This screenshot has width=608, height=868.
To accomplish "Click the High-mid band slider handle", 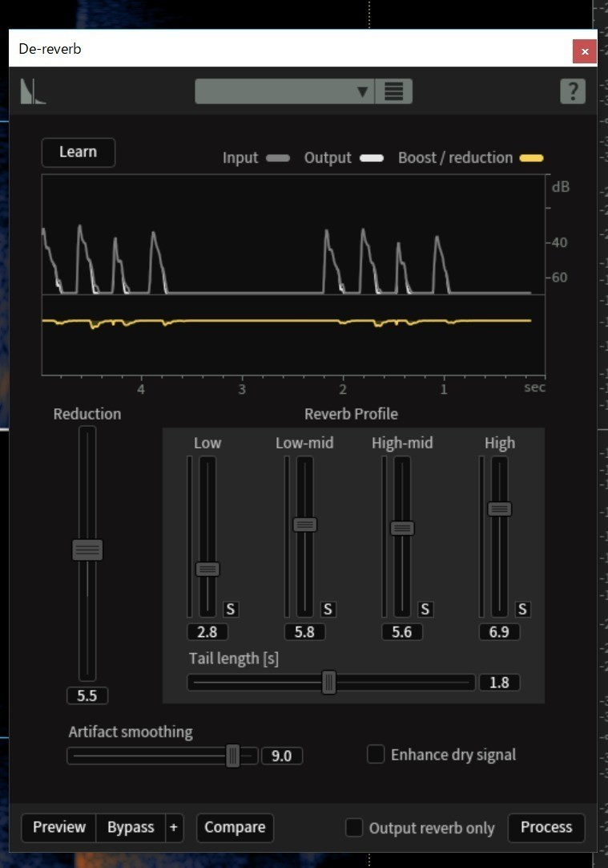I will click(402, 528).
